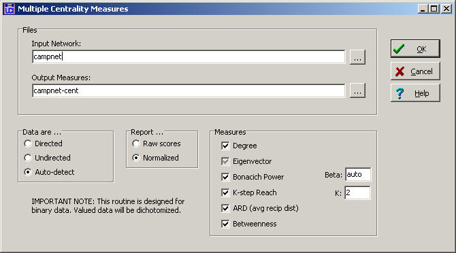Maximize the Multiple Centrality Measures window
Image resolution: width=456 pixels, height=253 pixels.
click(434, 9)
